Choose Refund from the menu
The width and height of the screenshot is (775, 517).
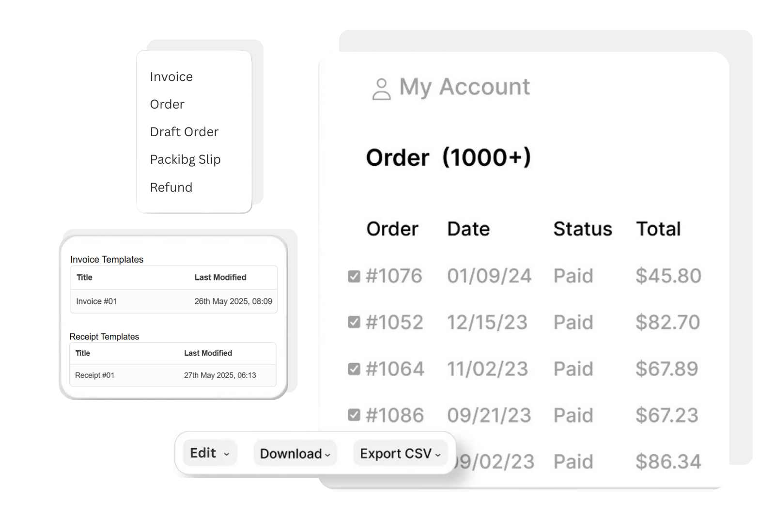pyautogui.click(x=171, y=188)
